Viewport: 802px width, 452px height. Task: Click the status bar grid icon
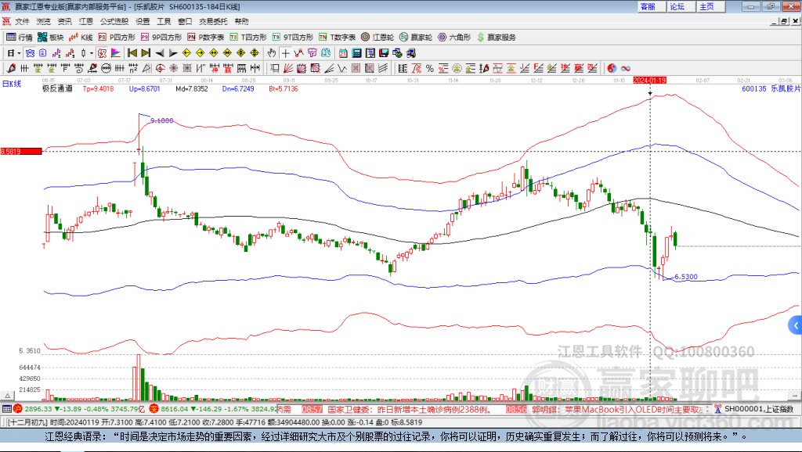click(6, 409)
